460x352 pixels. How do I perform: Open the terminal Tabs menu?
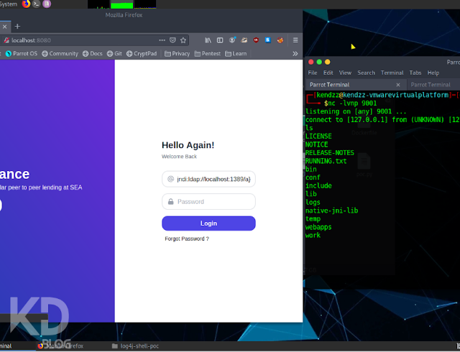[x=415, y=73]
